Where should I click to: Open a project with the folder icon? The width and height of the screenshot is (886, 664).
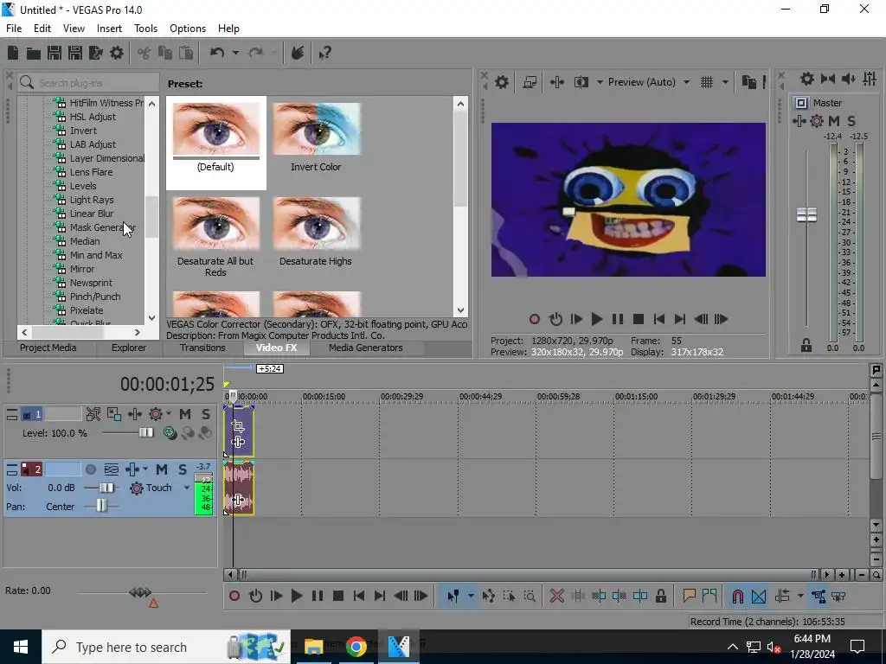point(34,53)
